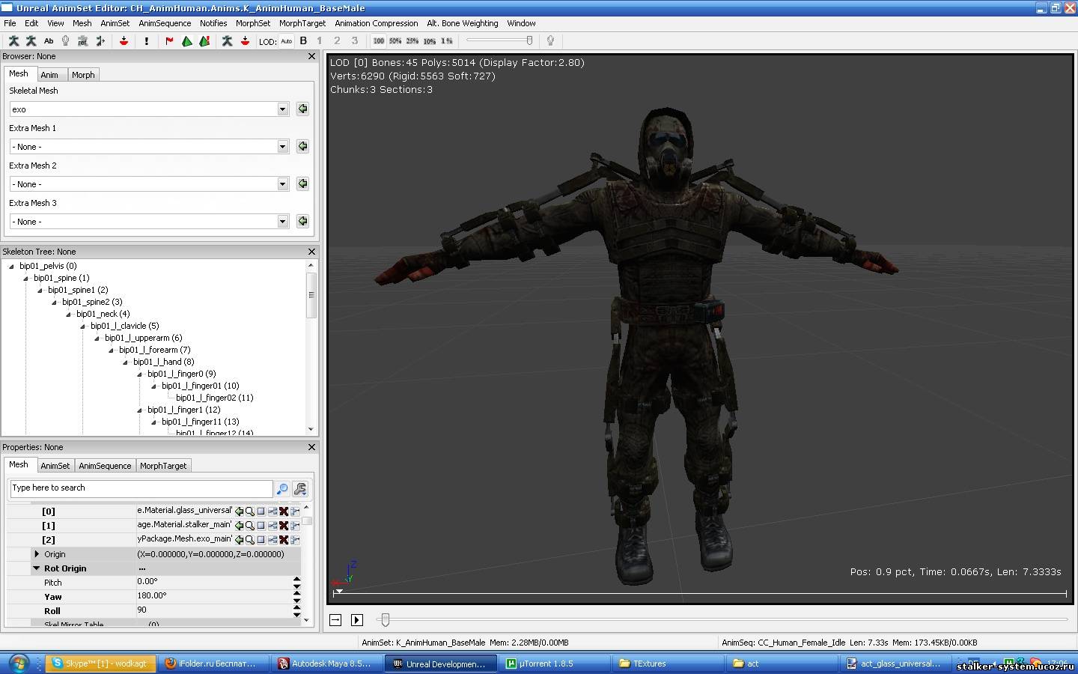Switch to the Anim browser tab
1078x674 pixels.
(49, 75)
